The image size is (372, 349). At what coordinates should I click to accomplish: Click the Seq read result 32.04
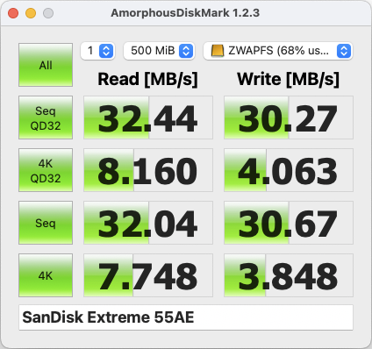148,223
